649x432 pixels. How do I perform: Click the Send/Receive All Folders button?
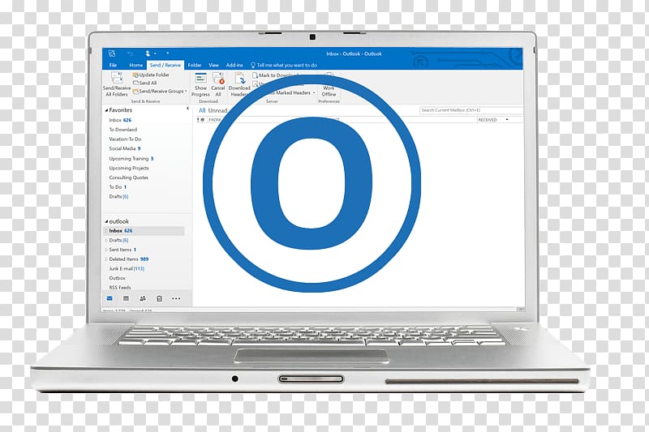tap(117, 85)
